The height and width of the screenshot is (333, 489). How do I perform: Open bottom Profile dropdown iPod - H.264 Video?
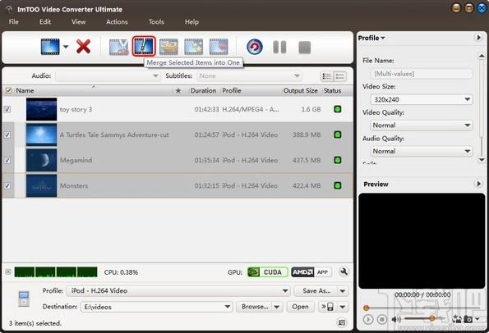tap(178, 290)
